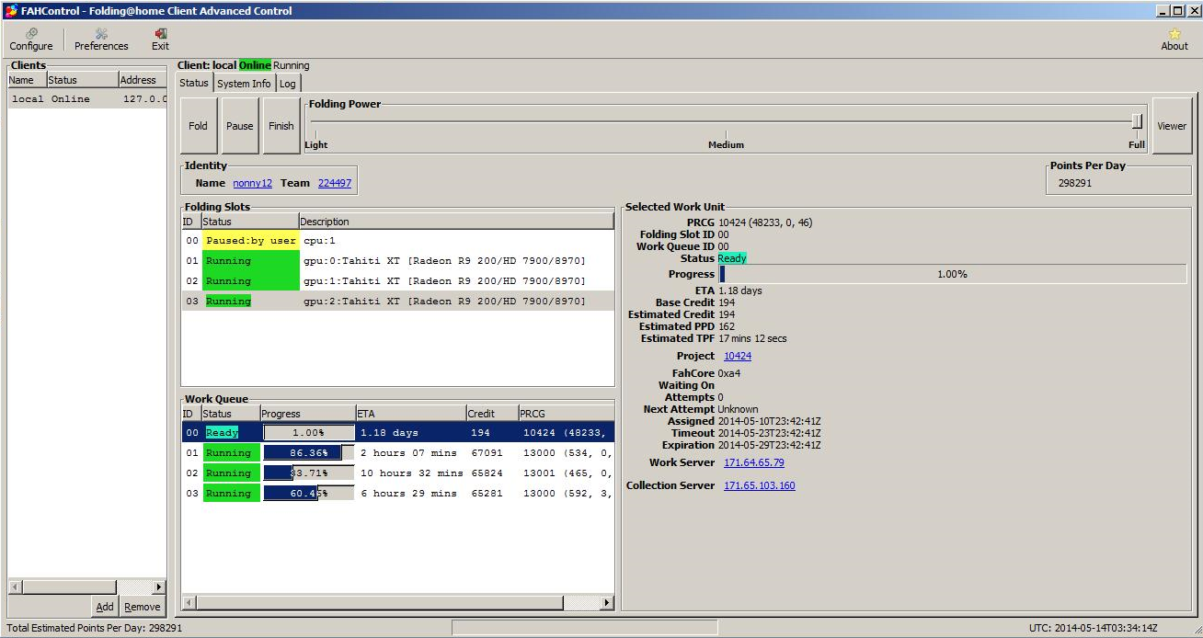Select folding slot 03 gpu:2 Tahiti XT
The height and width of the screenshot is (638, 1203).
397,302
